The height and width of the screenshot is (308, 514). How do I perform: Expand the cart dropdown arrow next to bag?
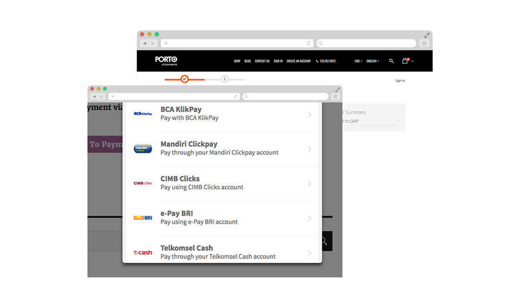tap(412, 61)
